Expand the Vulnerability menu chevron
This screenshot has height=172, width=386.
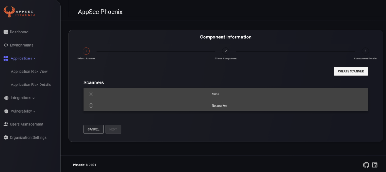pyautogui.click(x=34, y=111)
